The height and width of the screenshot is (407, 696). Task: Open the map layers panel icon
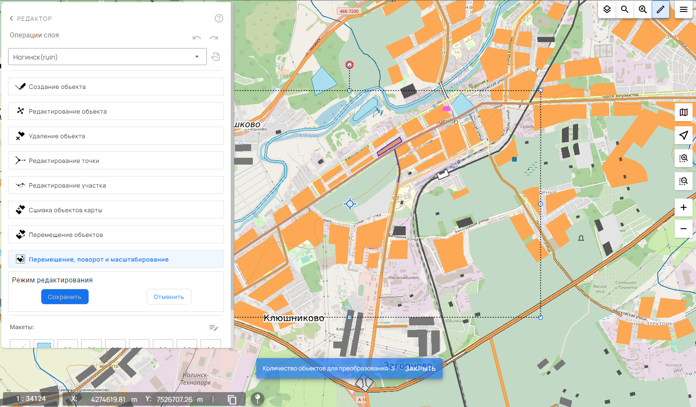[x=607, y=9]
